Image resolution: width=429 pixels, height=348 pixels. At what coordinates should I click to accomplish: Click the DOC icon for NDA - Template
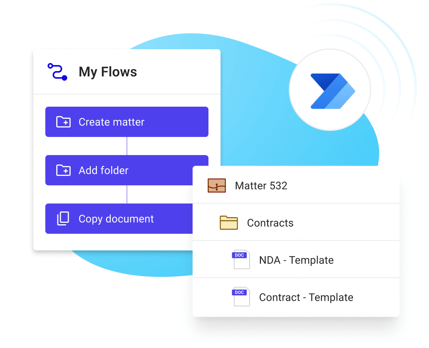(x=241, y=259)
